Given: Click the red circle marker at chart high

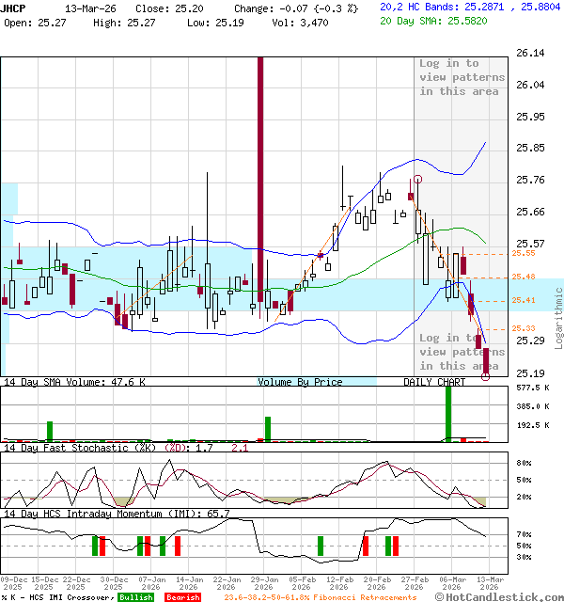Looking at the screenshot, I should click(416, 179).
